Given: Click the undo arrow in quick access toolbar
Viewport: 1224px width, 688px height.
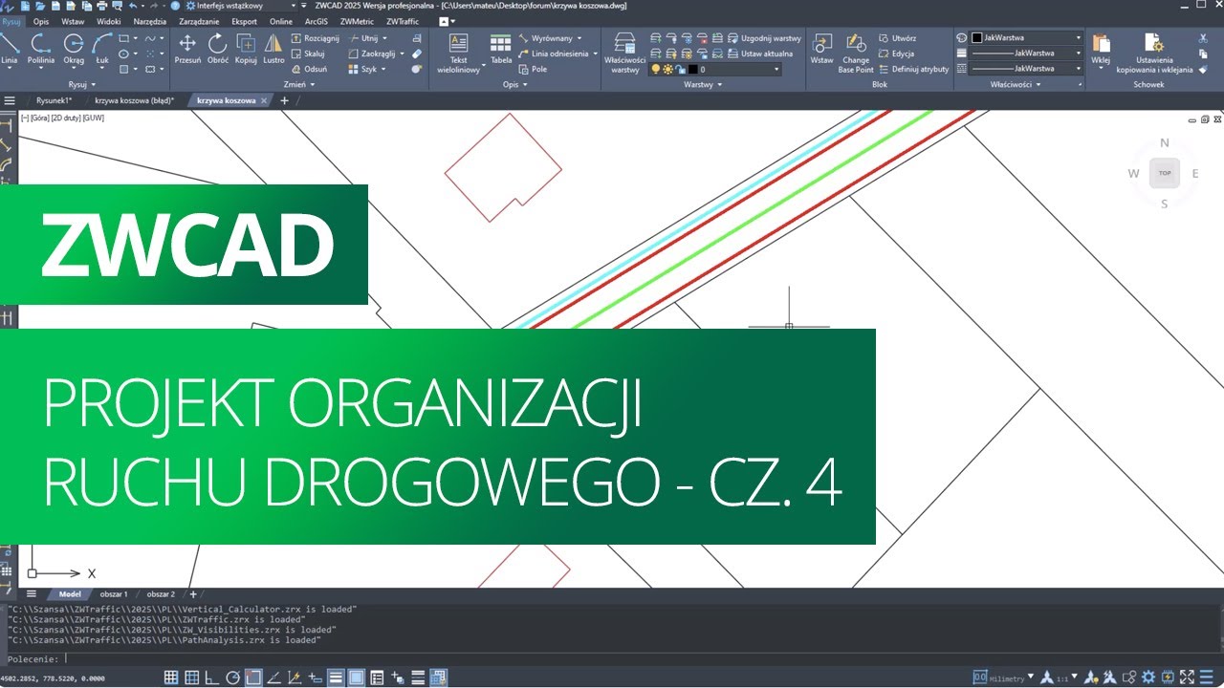Looking at the screenshot, I should 132,5.
